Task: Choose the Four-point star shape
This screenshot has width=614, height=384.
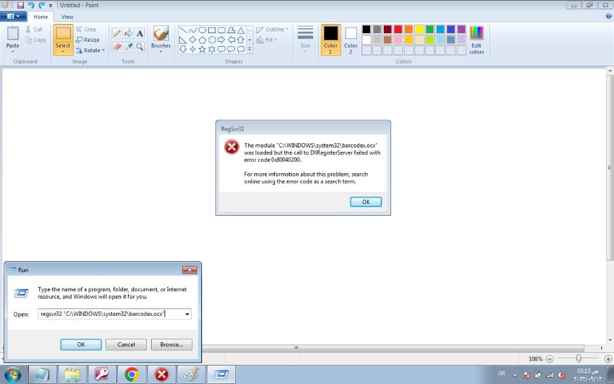Action: pyautogui.click(x=192, y=49)
